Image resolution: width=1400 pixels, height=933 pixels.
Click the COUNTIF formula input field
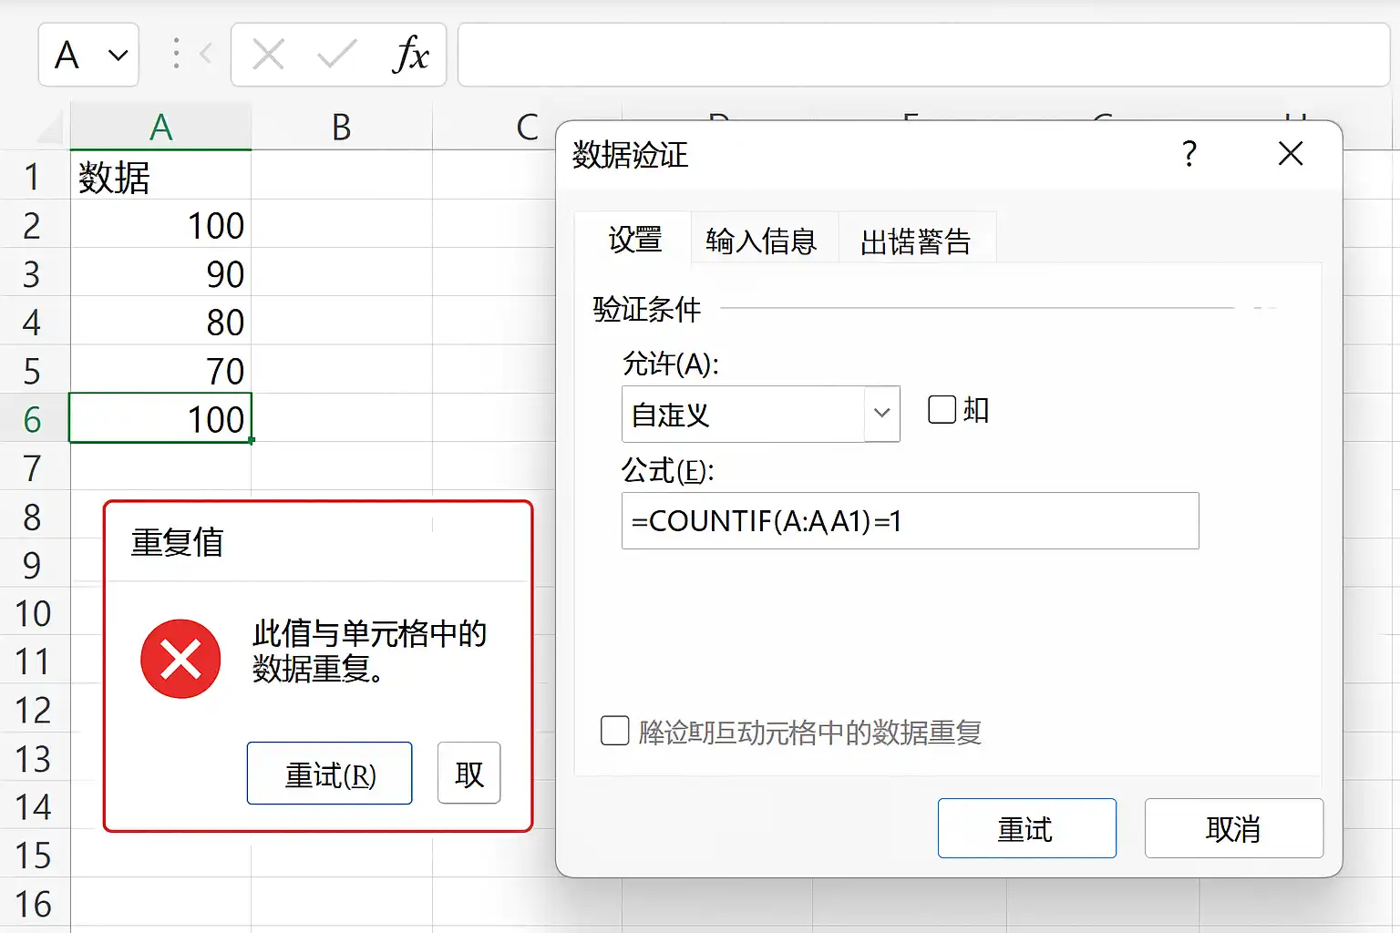click(911, 521)
